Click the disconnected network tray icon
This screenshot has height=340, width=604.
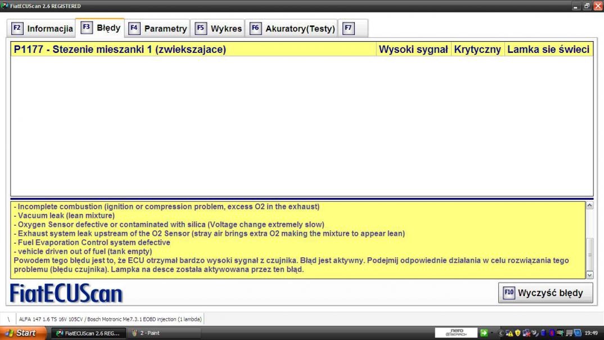pos(526,333)
